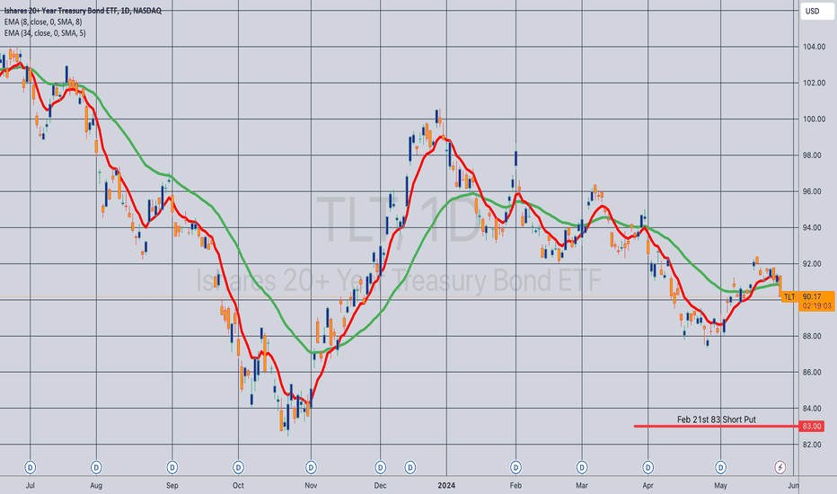The width and height of the screenshot is (837, 494).
Task: Click the Sep label on the time axis
Action: pos(172,485)
